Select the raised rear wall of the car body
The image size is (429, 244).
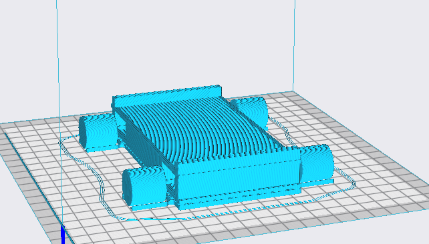(x=167, y=97)
